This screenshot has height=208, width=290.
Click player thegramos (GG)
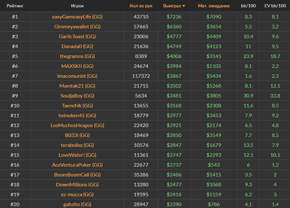(77, 56)
